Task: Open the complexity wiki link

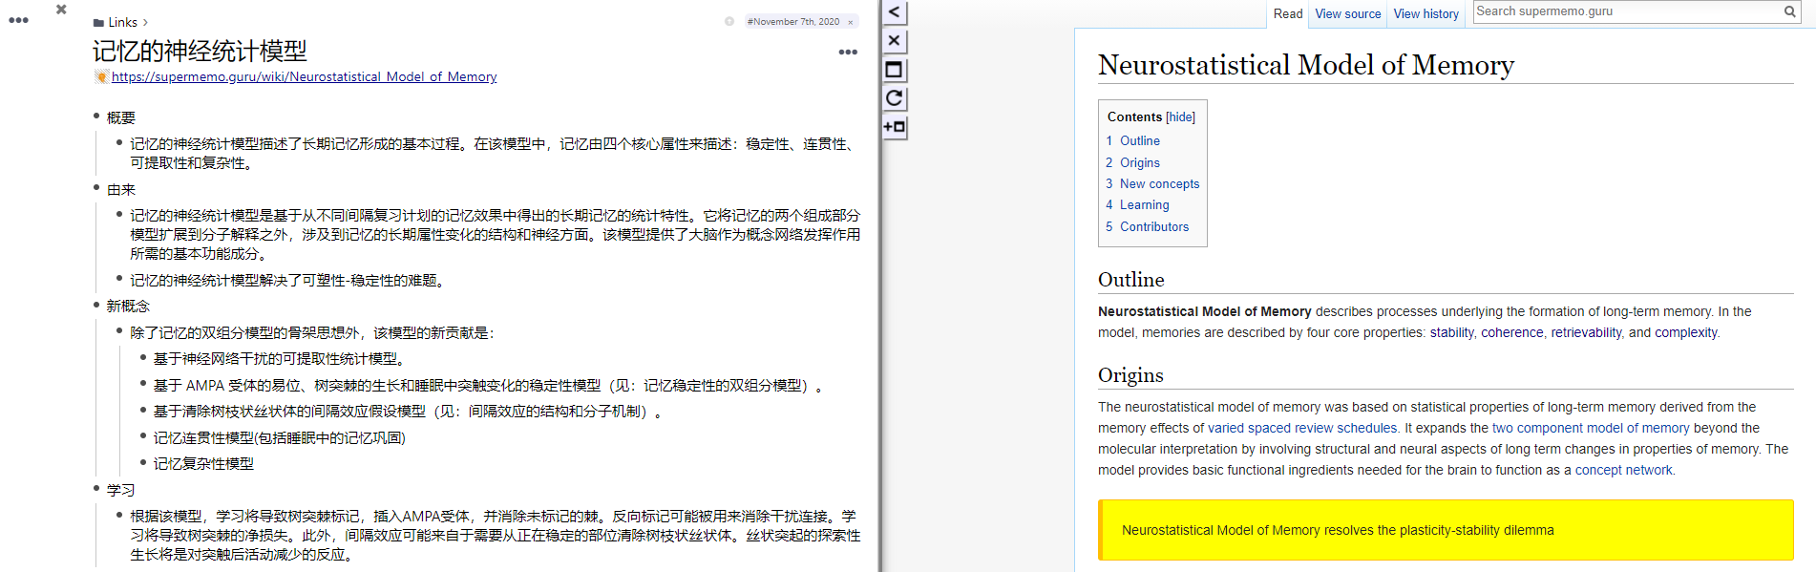Action: [x=1686, y=332]
